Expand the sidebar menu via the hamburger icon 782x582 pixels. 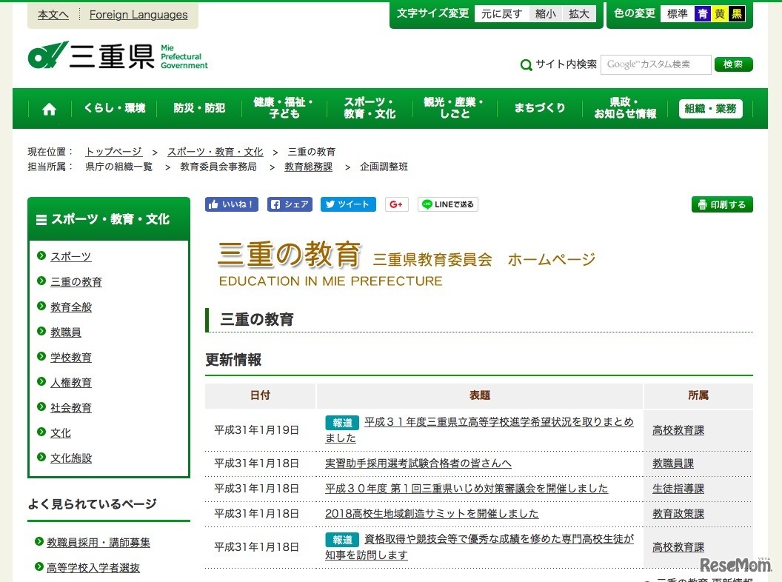coord(40,218)
